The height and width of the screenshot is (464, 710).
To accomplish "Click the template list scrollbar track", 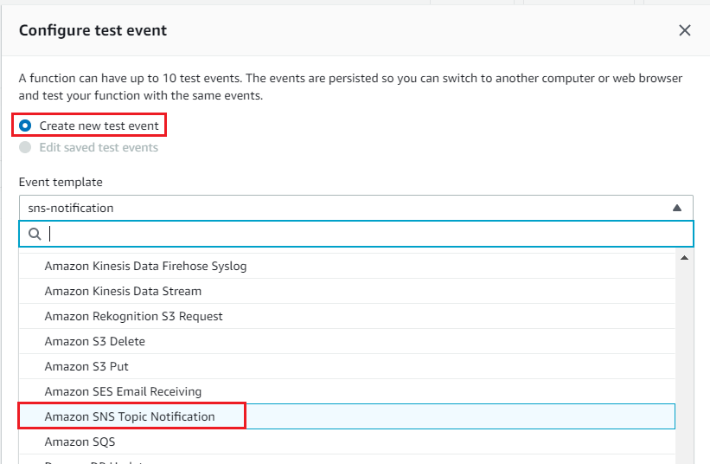I will click(x=685, y=364).
